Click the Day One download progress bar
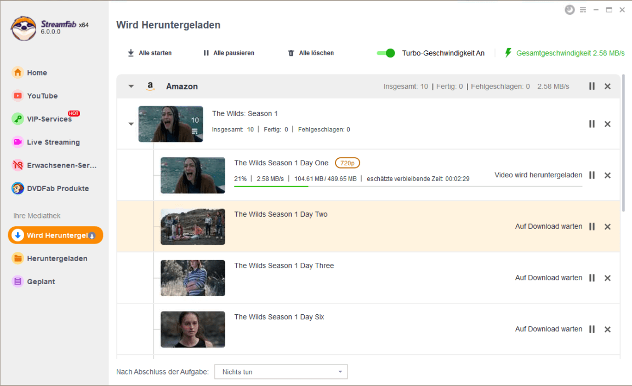The height and width of the screenshot is (386, 632). (x=408, y=186)
